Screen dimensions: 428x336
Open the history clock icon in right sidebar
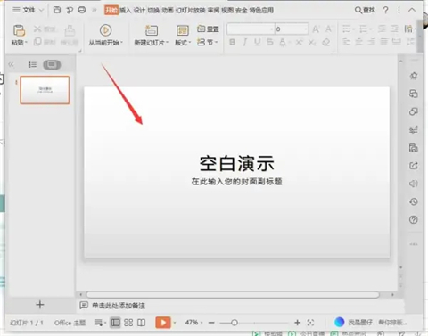(x=414, y=201)
